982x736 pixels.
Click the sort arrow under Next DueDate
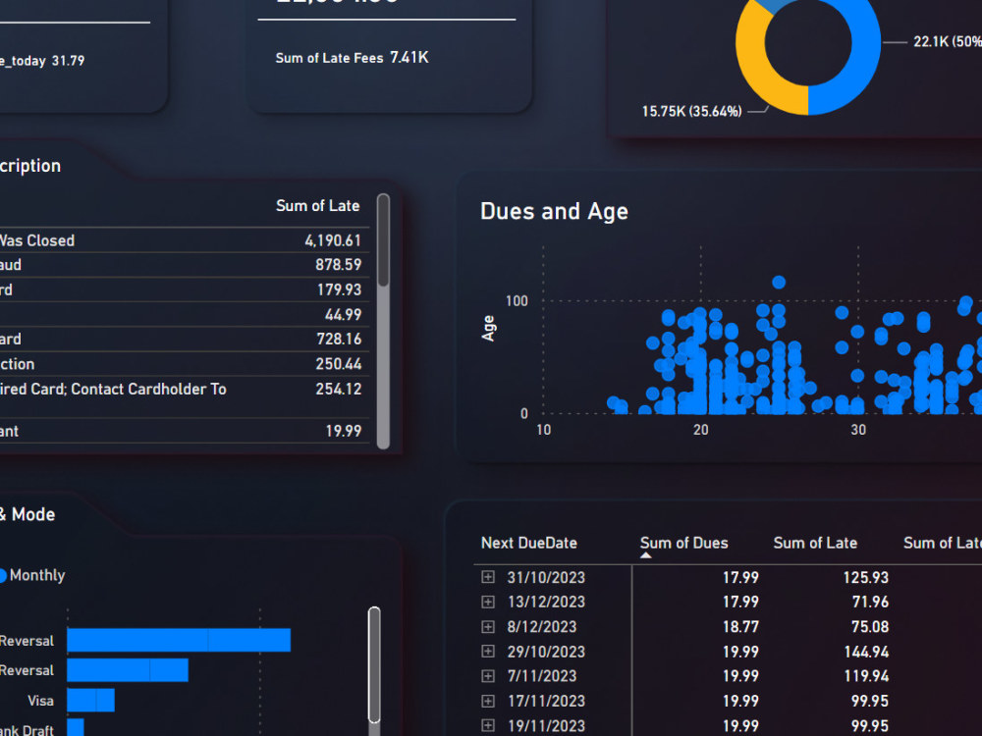(646, 554)
